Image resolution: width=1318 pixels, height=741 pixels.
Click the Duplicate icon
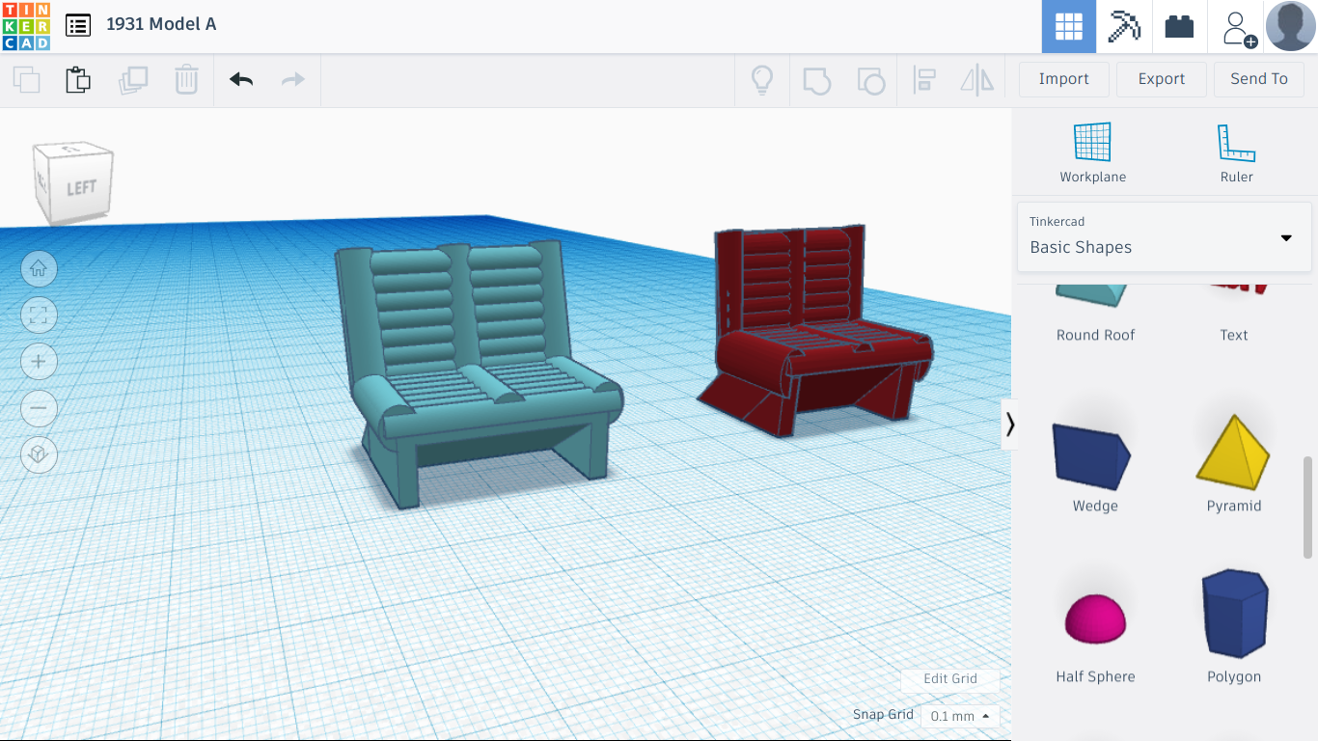pos(132,79)
